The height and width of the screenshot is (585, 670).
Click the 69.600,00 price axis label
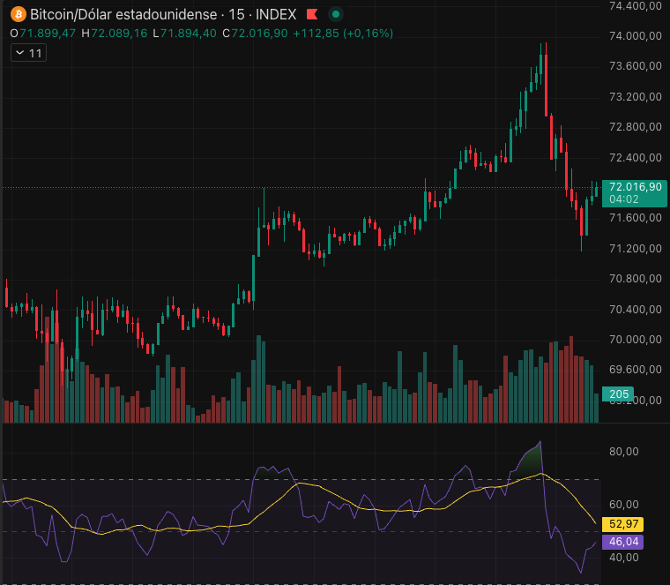click(x=635, y=370)
